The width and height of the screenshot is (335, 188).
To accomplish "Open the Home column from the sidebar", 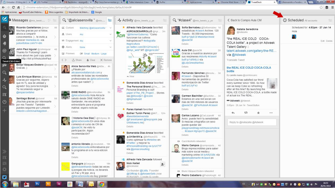I will tap(4, 36).
